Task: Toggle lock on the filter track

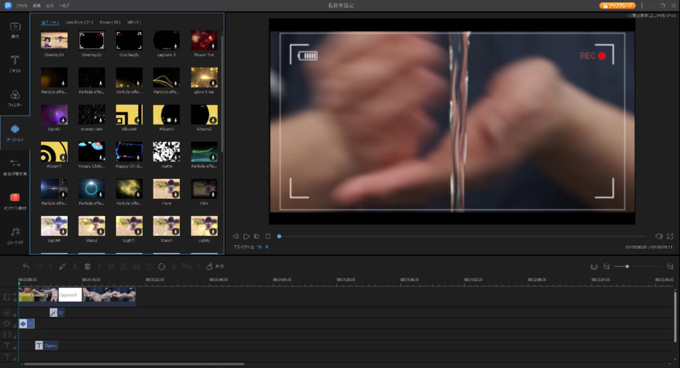Action: 15,314
